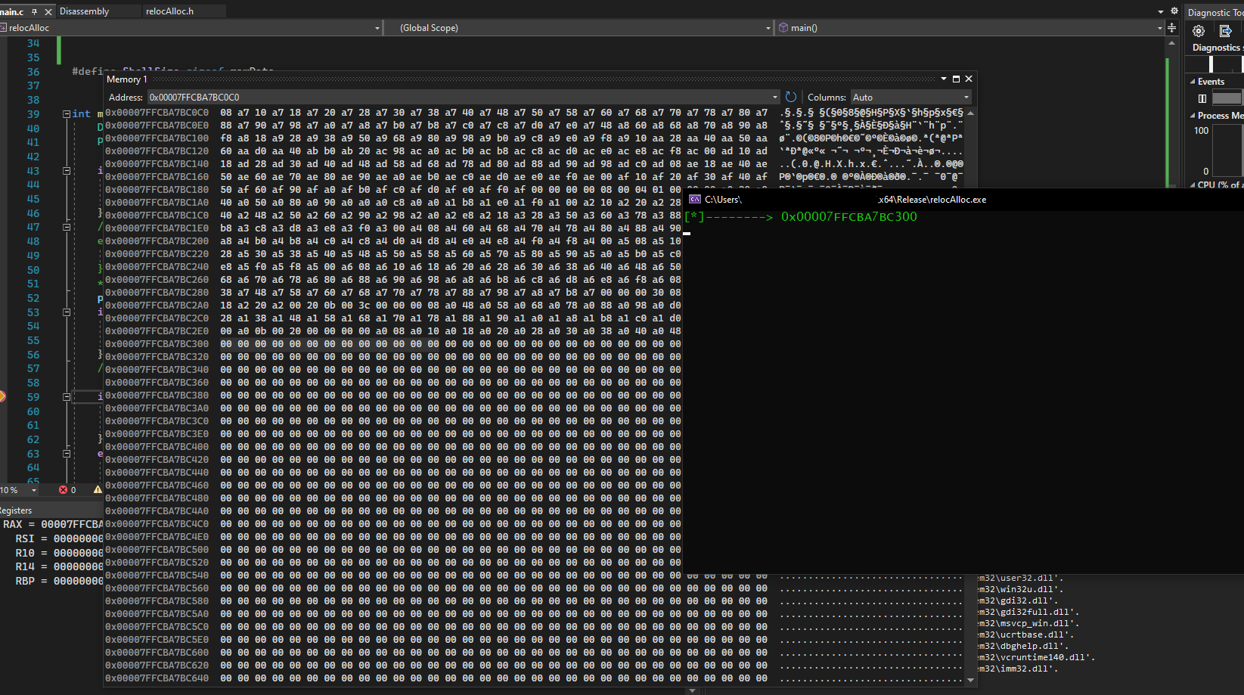The image size is (1244, 695).
Task: Click the yellow warning icon
Action: (x=98, y=490)
